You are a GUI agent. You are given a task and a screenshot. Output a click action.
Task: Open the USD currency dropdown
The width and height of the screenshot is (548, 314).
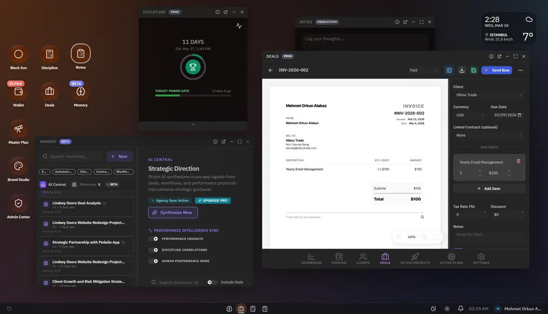click(469, 115)
